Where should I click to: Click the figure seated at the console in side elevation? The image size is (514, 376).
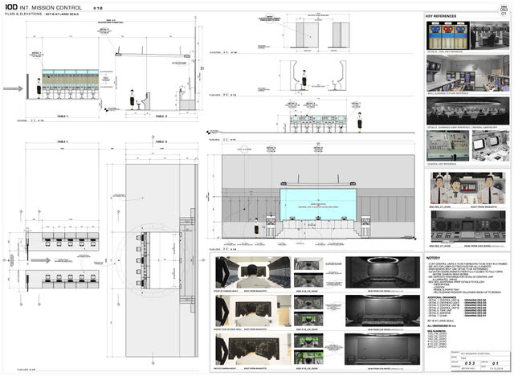[132, 100]
